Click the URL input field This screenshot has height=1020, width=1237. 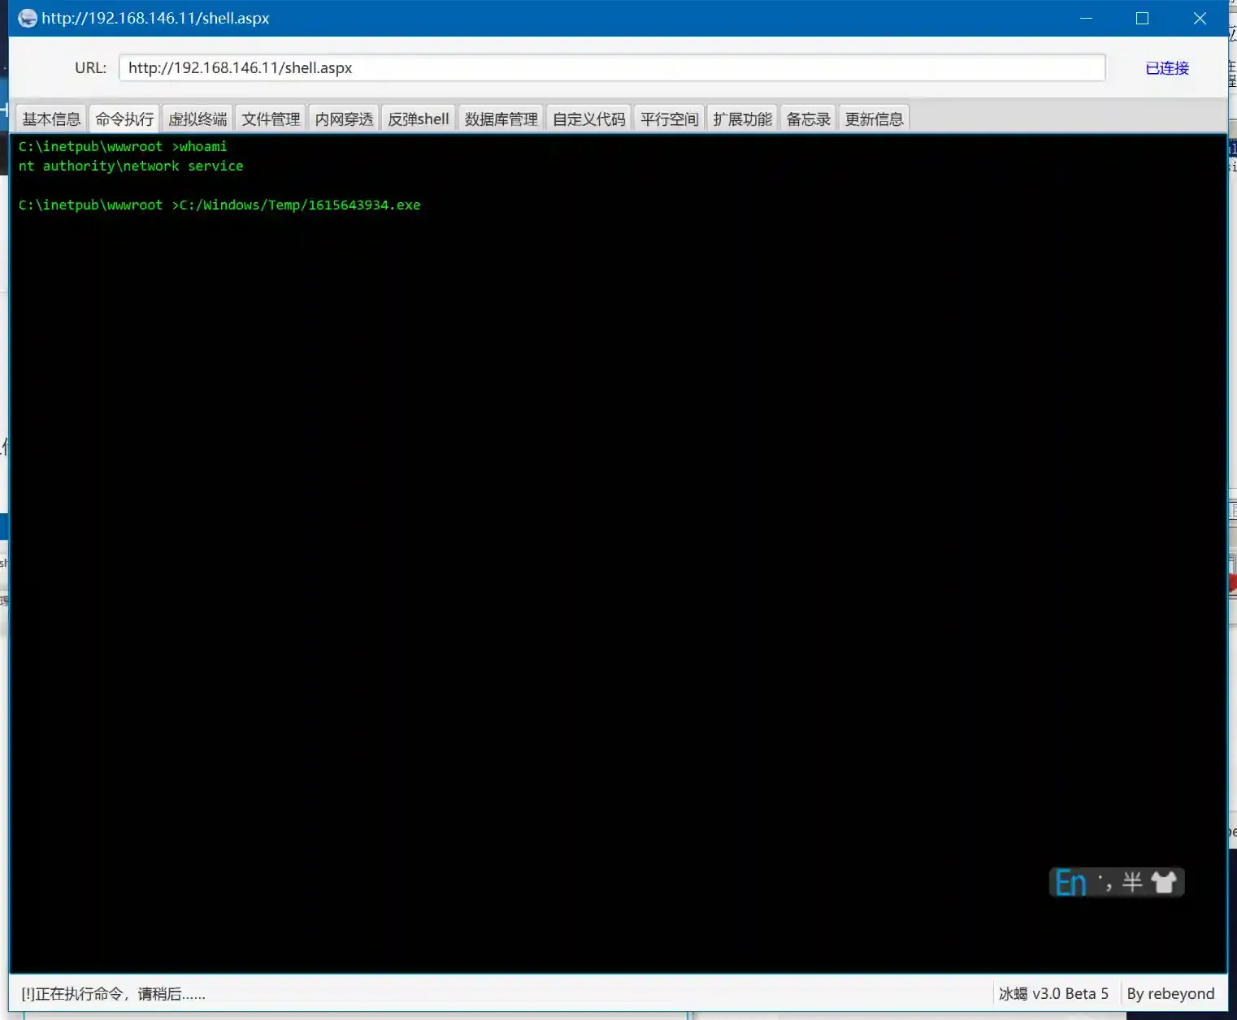612,68
